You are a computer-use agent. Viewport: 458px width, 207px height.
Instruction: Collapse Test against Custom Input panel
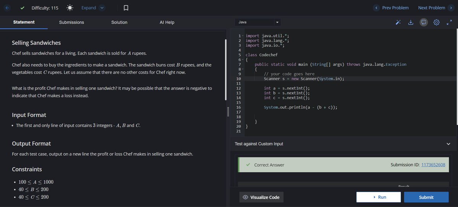tap(448, 144)
